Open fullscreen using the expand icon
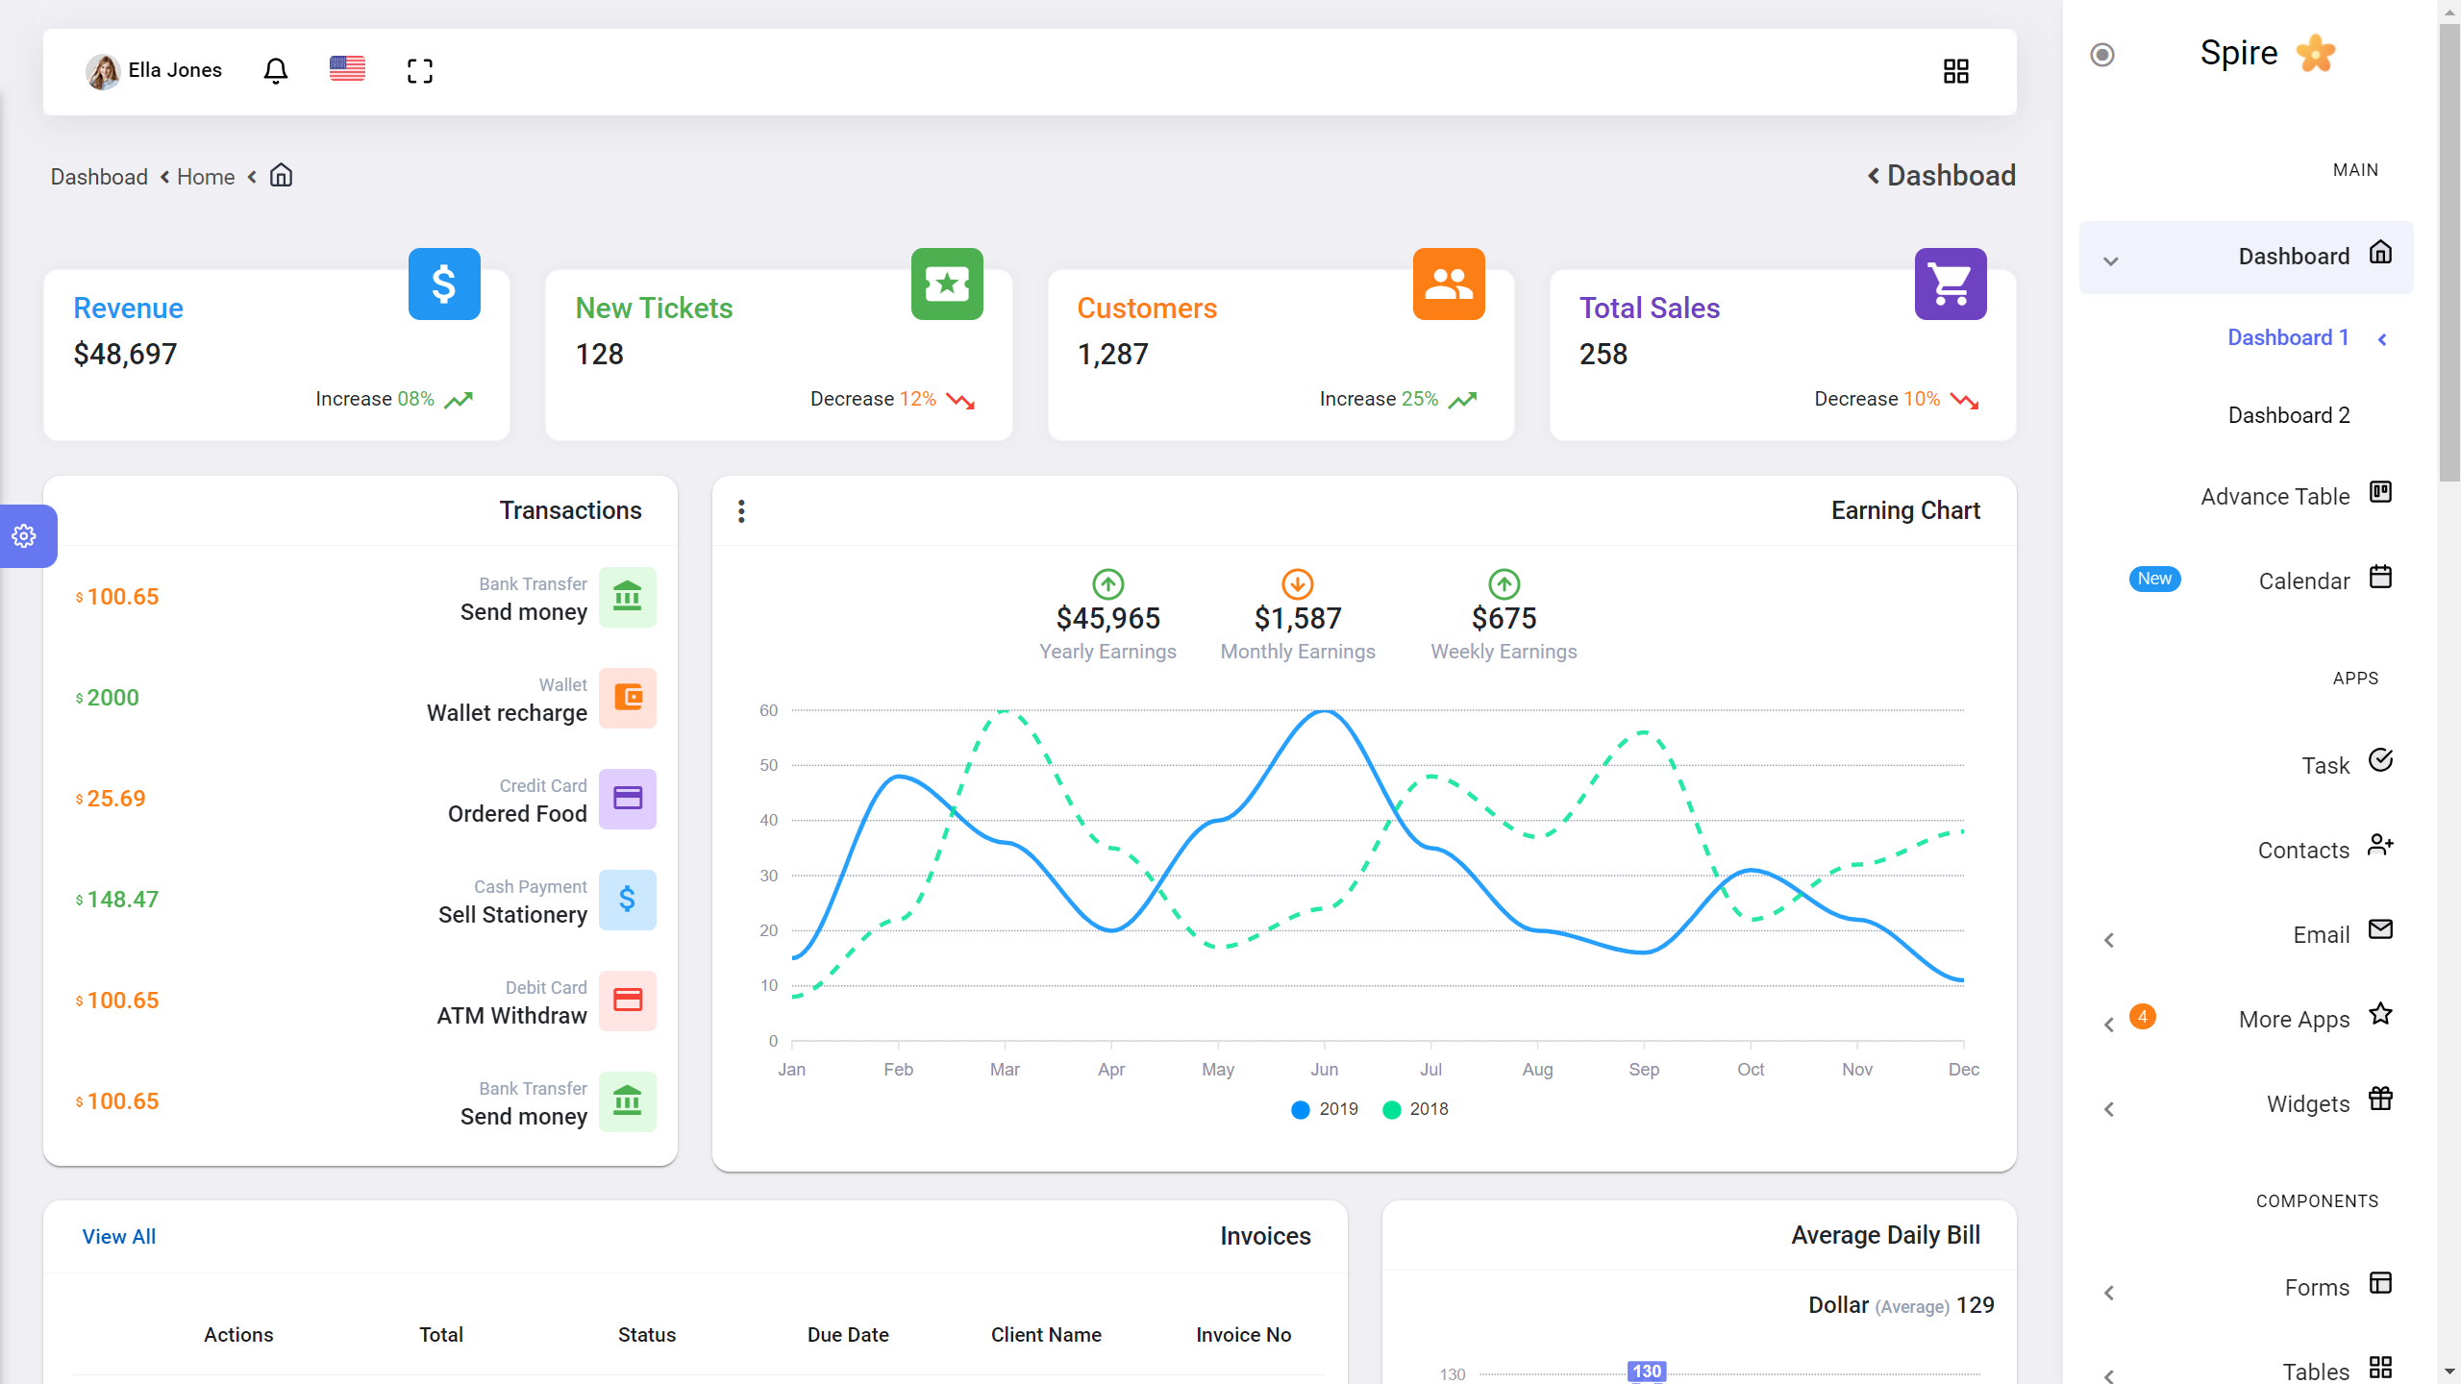This screenshot has width=2461, height=1384. (x=420, y=70)
